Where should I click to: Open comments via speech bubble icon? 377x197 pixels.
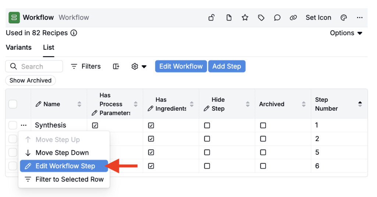(277, 18)
